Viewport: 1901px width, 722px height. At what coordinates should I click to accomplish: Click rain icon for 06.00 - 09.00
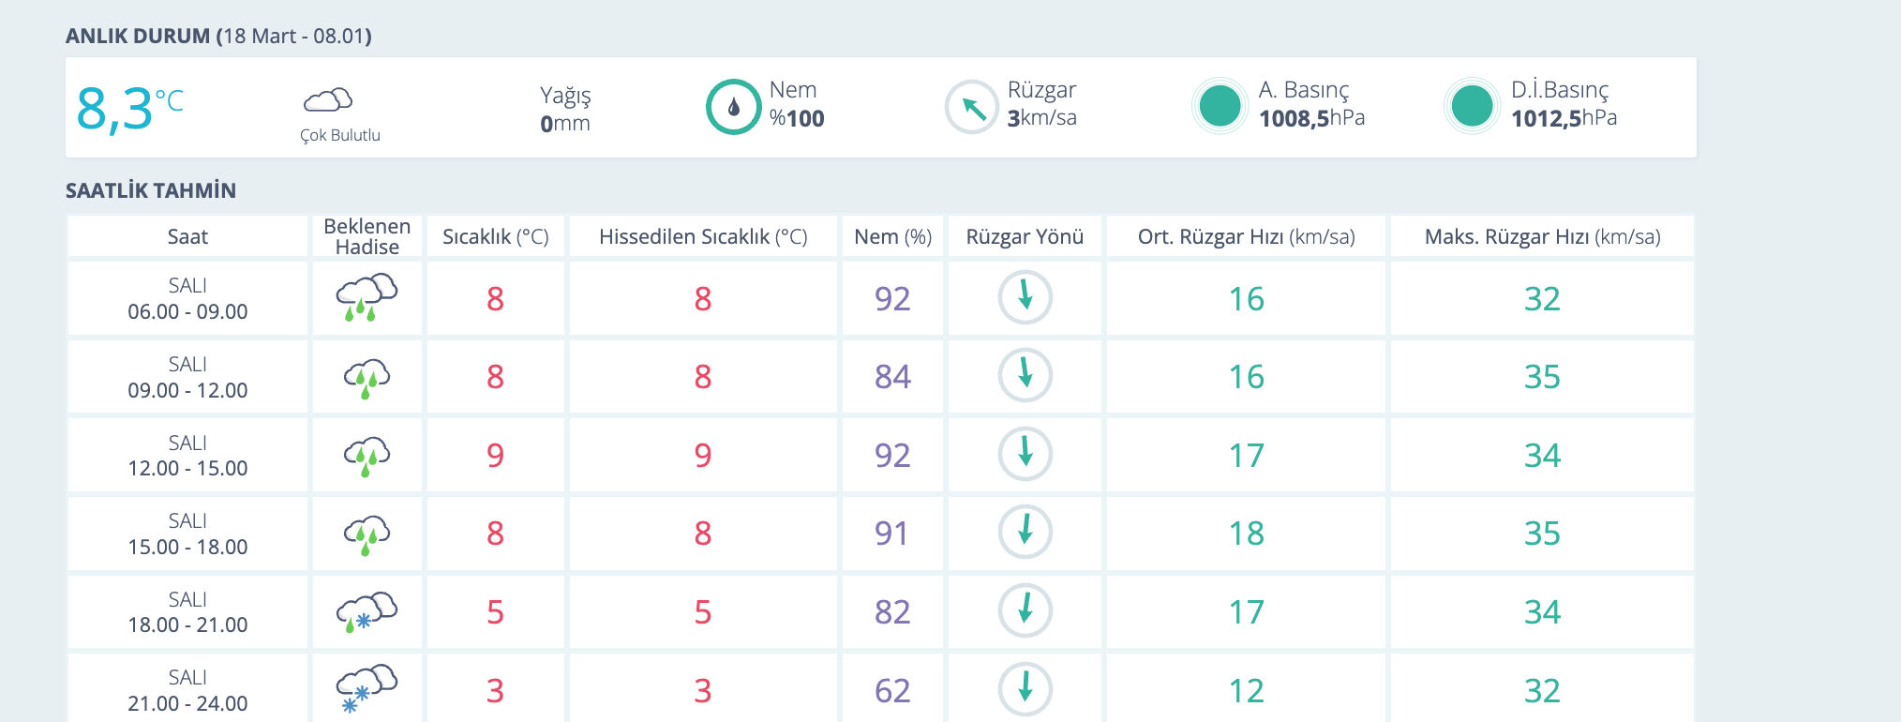click(x=367, y=297)
